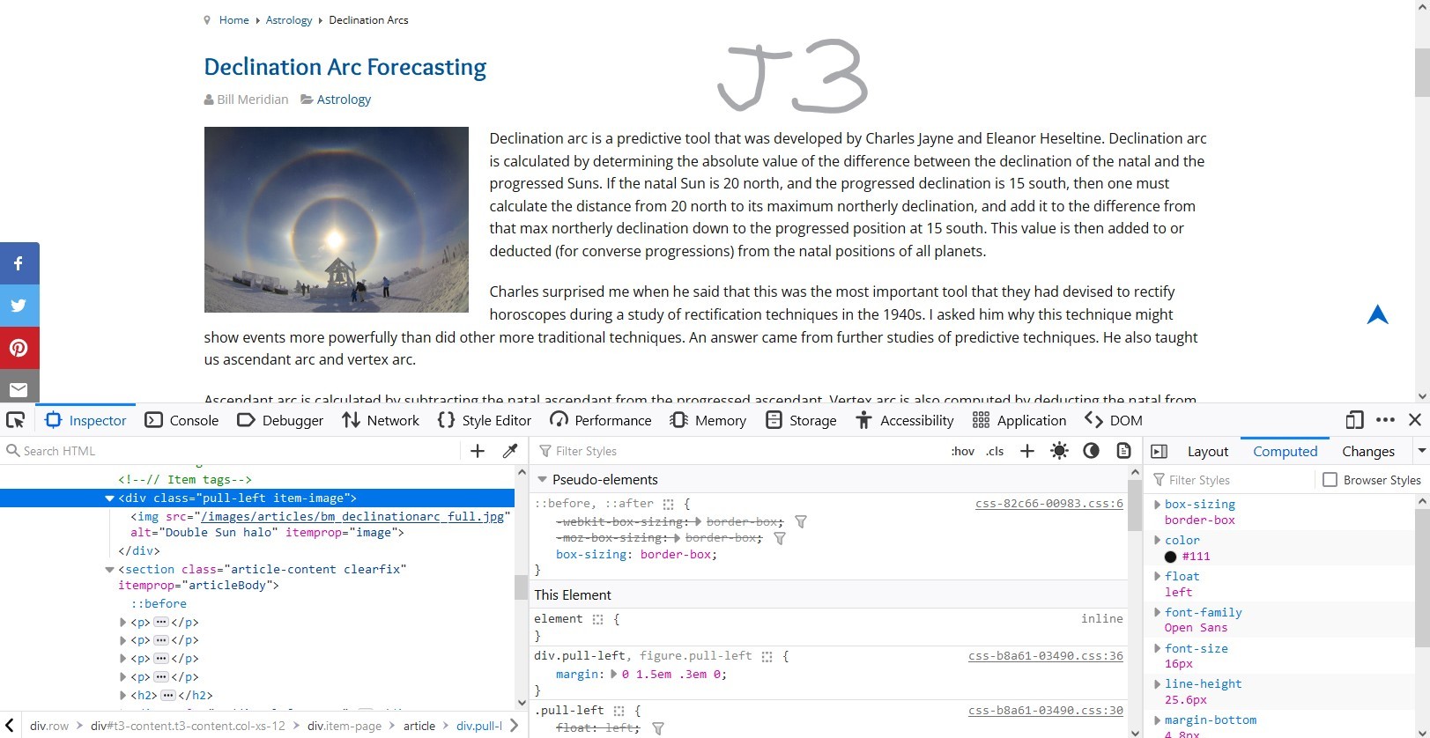
Task: Open the Accessibility tab
Action: tap(905, 420)
